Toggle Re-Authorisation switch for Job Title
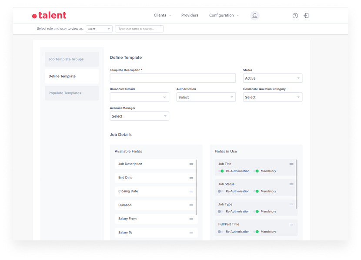This screenshot has width=361, height=260. [x=221, y=171]
